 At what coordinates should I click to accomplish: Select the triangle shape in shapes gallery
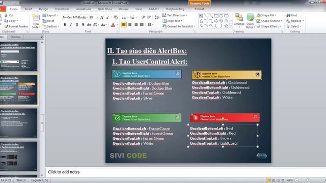tap(201, 21)
